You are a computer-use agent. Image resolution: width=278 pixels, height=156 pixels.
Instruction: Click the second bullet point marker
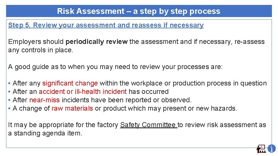point(10,92)
